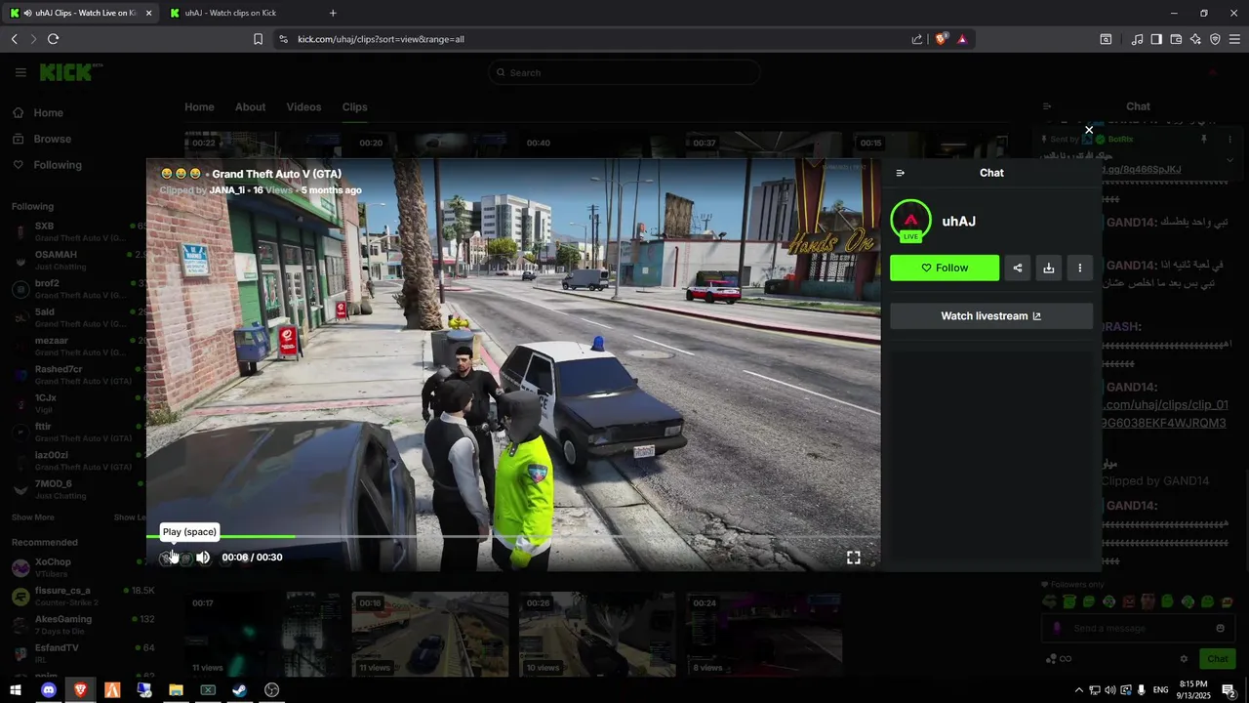Select channel Clips tab
The width and height of the screenshot is (1249, 703).
click(x=354, y=107)
